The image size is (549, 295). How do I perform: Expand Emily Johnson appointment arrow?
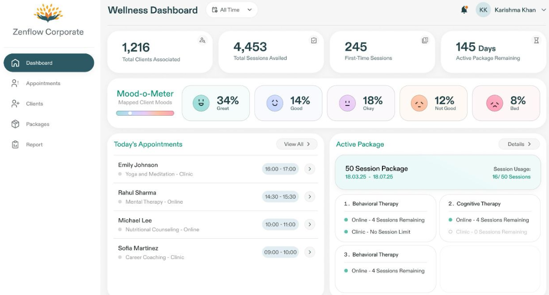coord(309,169)
